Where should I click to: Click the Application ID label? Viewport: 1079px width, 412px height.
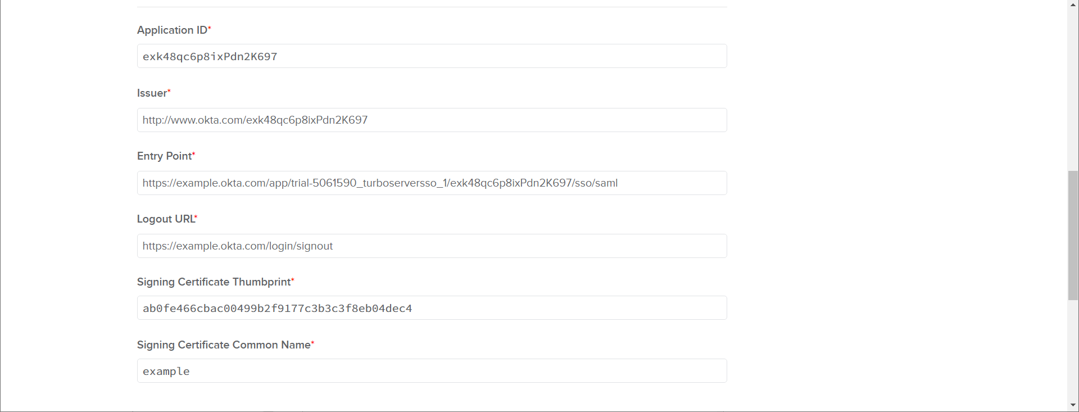pyautogui.click(x=170, y=30)
